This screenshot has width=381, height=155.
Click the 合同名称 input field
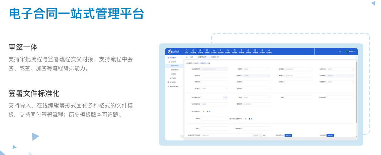tap(215, 76)
